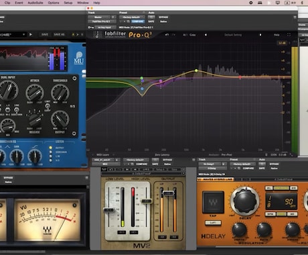Click the OUTPUT knob on MU compressor
The width and height of the screenshot is (308, 255).
tap(60, 119)
